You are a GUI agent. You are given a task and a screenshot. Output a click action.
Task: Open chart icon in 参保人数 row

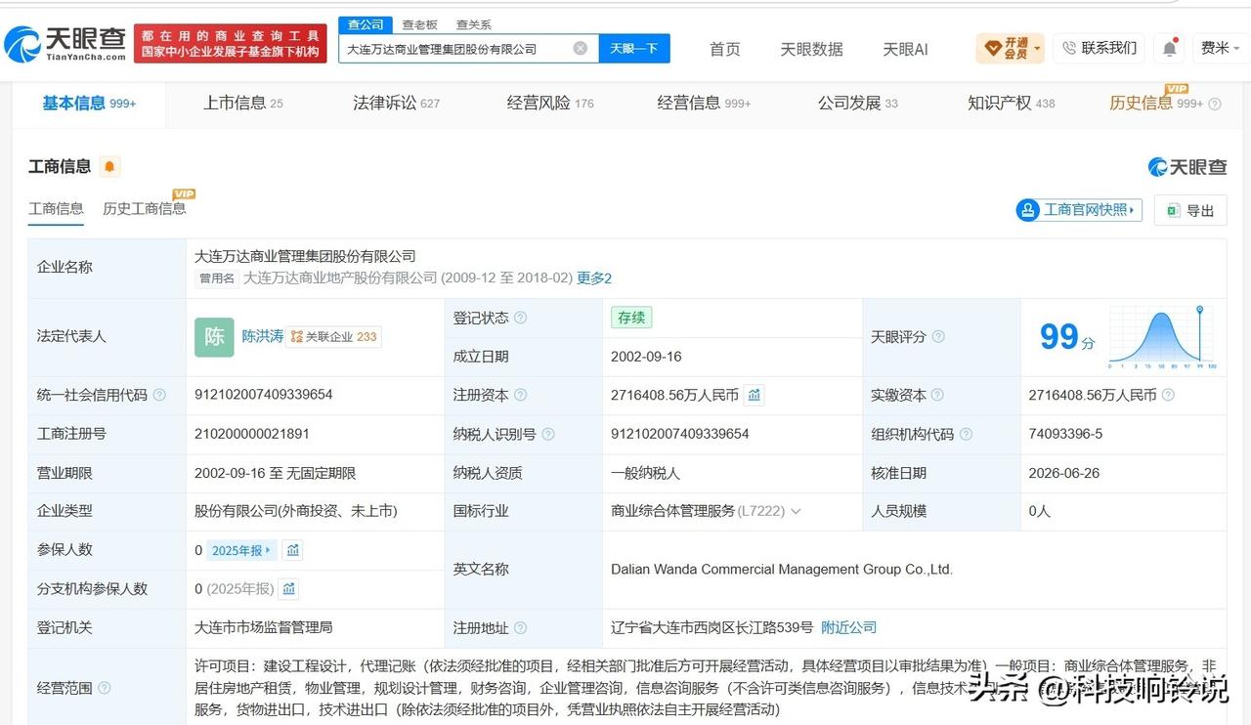coord(292,550)
